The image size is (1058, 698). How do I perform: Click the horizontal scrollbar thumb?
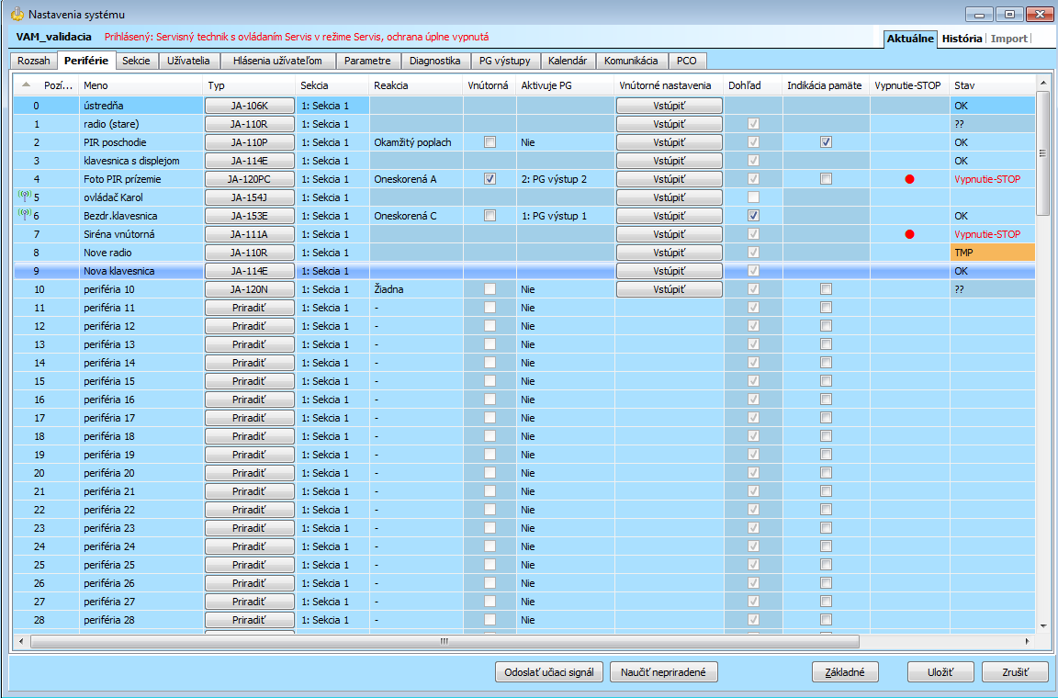(444, 641)
